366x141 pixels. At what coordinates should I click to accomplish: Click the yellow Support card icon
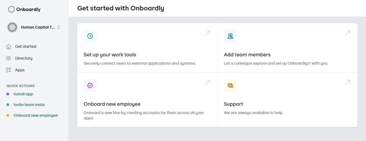(230, 85)
